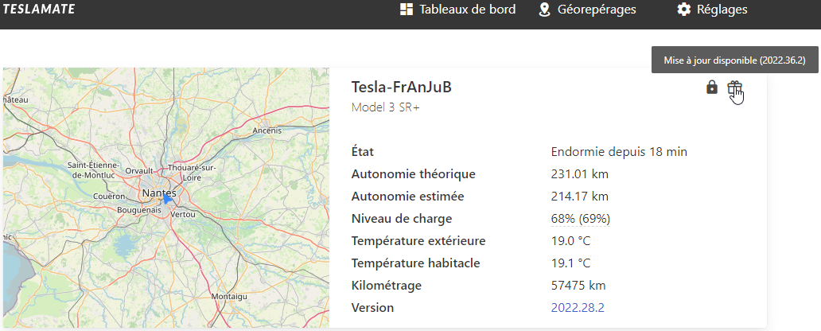This screenshot has width=821, height=331.
Task: Click the 57475 km mileage value
Action: click(578, 286)
